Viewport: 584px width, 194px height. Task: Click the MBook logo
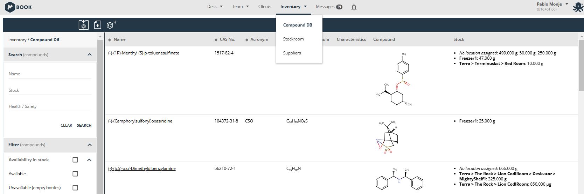pyautogui.click(x=18, y=7)
